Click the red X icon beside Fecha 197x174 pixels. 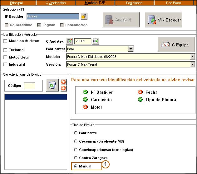point(140,92)
